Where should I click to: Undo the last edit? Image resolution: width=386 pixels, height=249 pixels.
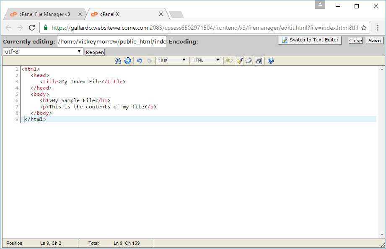click(139, 61)
